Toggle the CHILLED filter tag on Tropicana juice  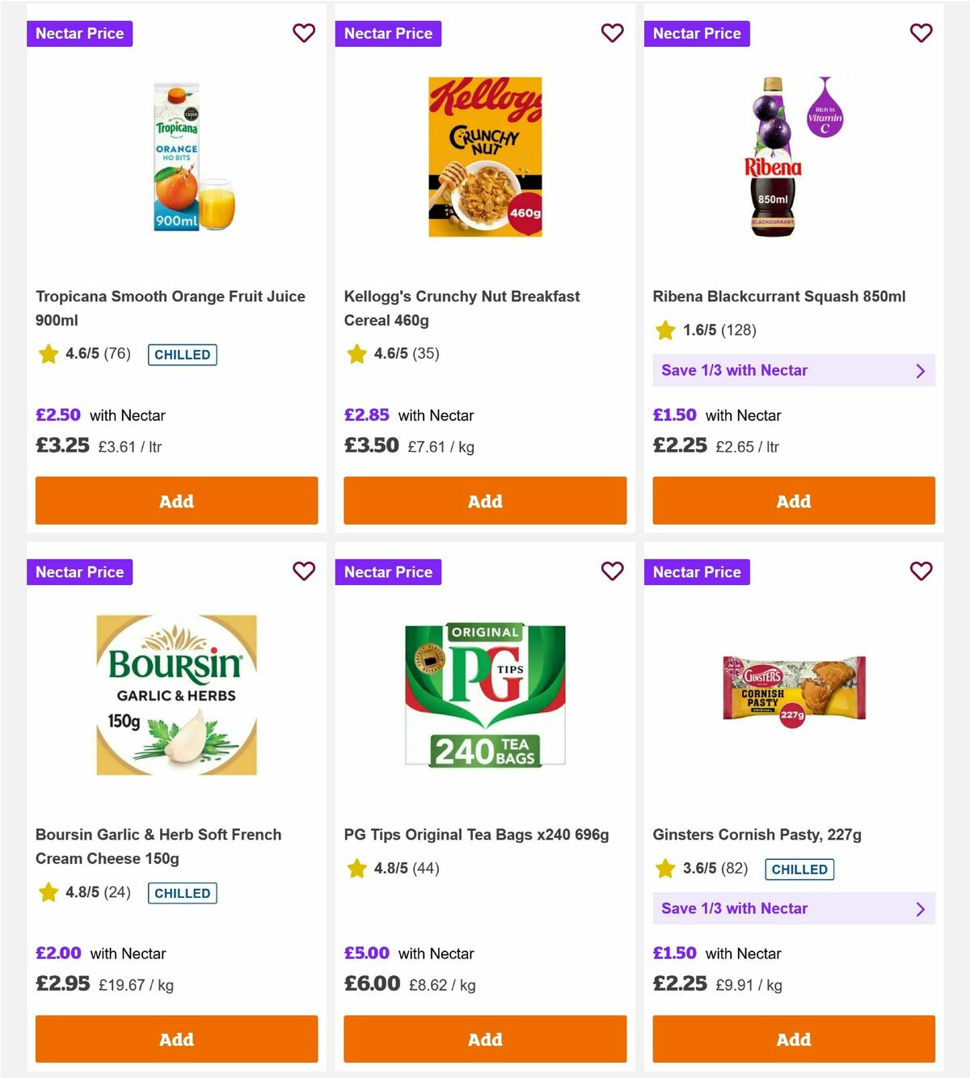(182, 354)
